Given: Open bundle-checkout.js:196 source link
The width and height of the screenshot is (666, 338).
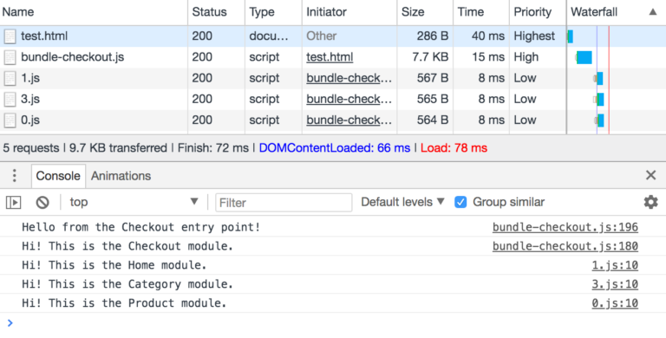Looking at the screenshot, I should point(565,227).
